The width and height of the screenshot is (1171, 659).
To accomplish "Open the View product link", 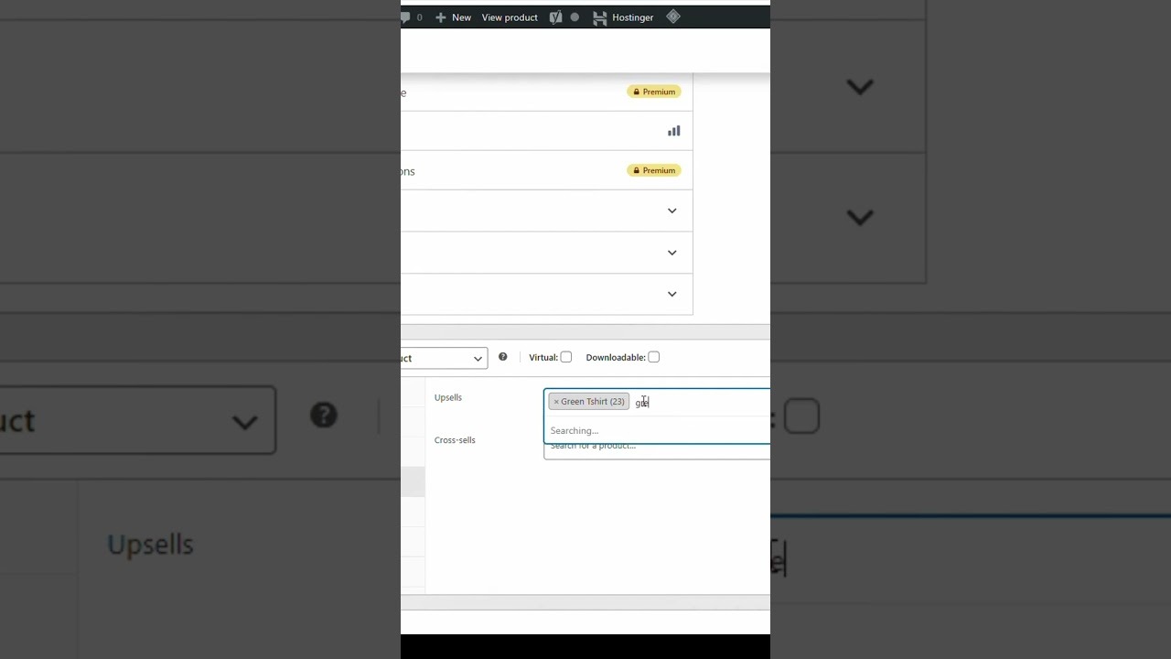I will click(x=510, y=17).
